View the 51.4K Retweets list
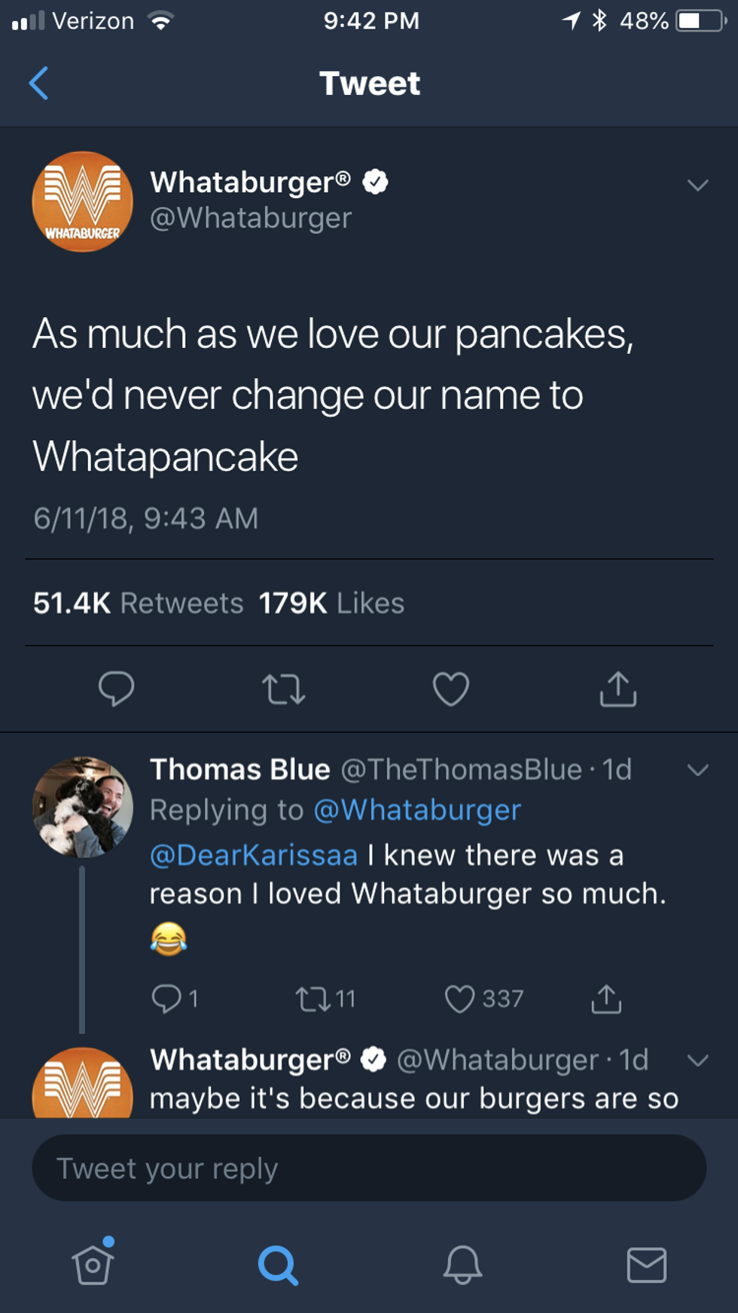Screen dimensions: 738x1313 coord(139,603)
